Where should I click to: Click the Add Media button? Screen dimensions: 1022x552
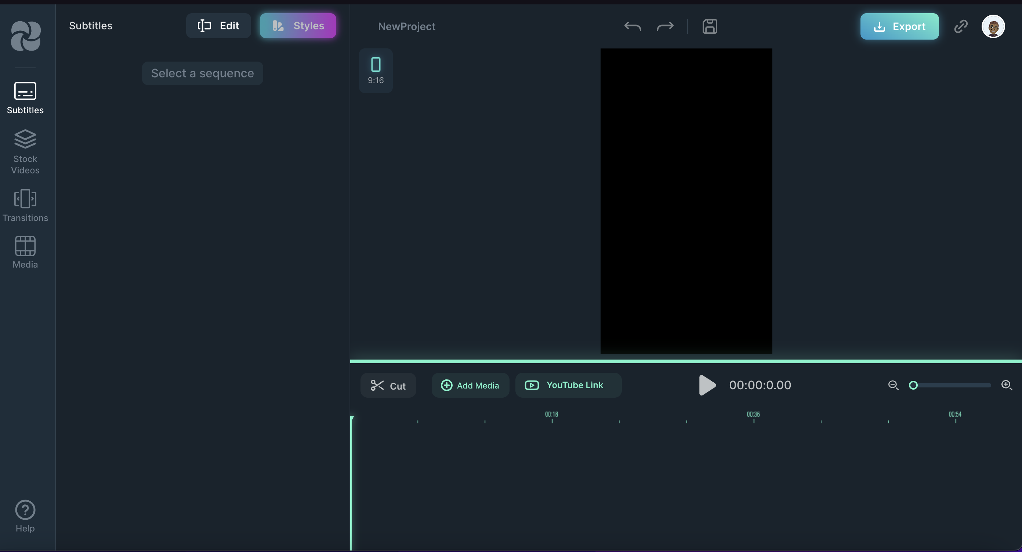click(x=470, y=385)
